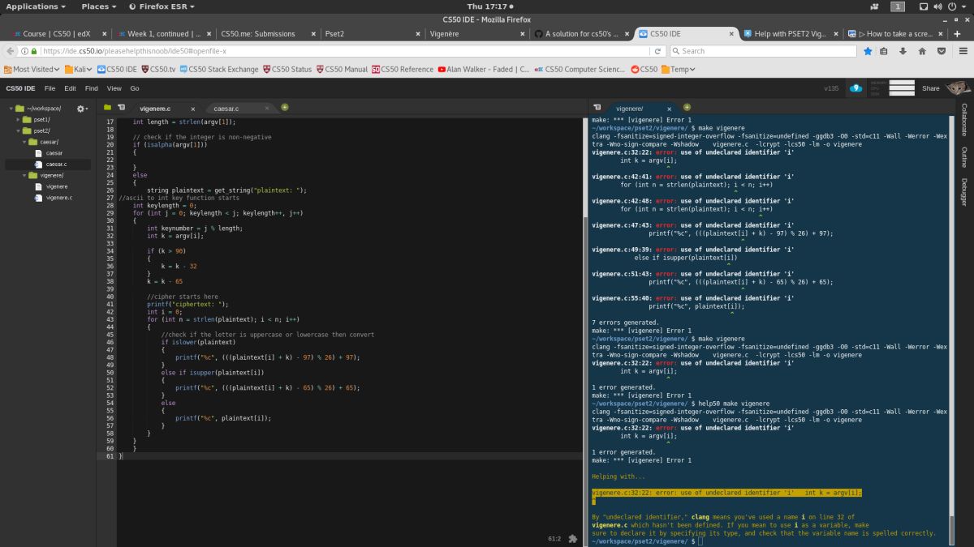
Task: Open the Firefox bookmarks library icon
Action: click(x=883, y=50)
